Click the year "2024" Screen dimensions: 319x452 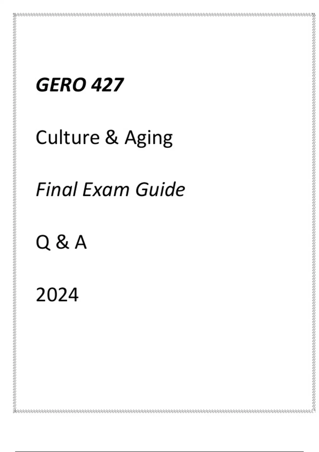57,295
